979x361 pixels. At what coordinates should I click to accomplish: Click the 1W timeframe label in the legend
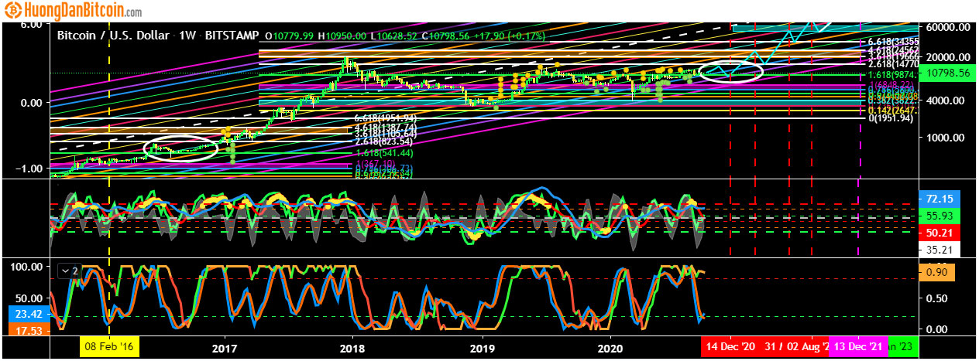coord(187,36)
